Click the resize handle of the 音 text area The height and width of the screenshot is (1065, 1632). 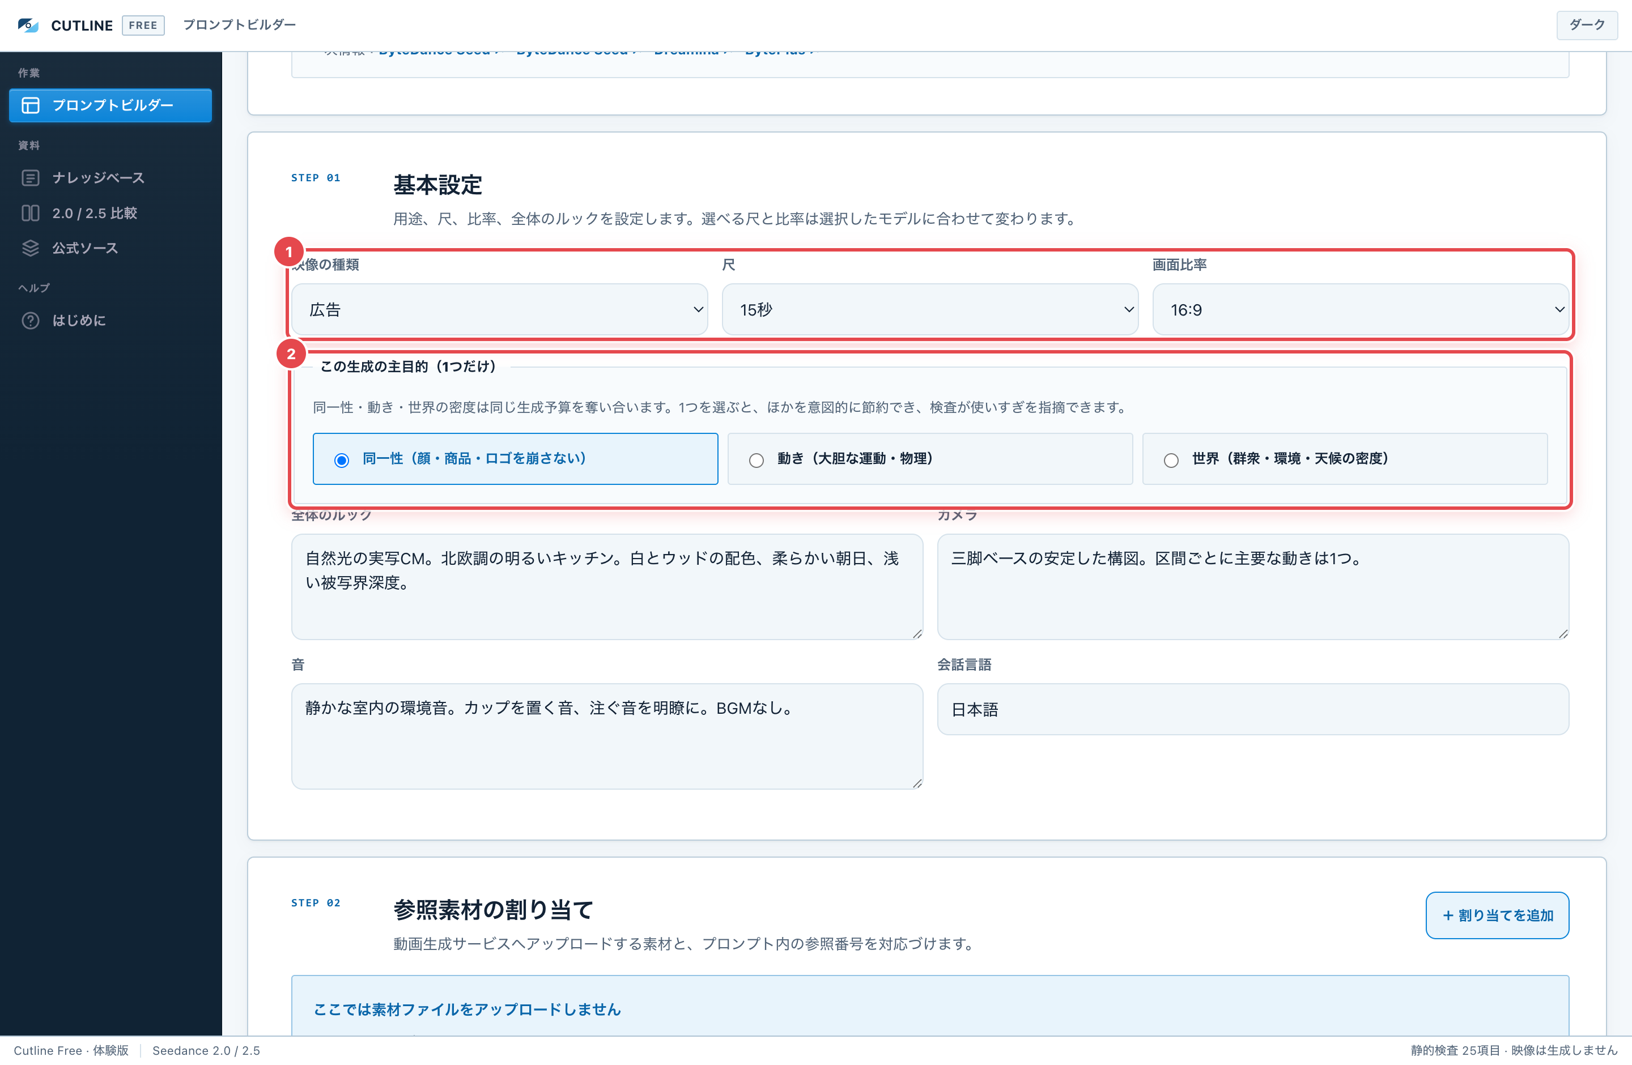click(x=917, y=783)
